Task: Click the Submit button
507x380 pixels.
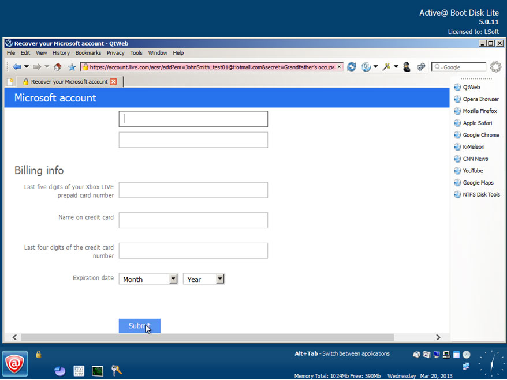Action: (x=139, y=326)
